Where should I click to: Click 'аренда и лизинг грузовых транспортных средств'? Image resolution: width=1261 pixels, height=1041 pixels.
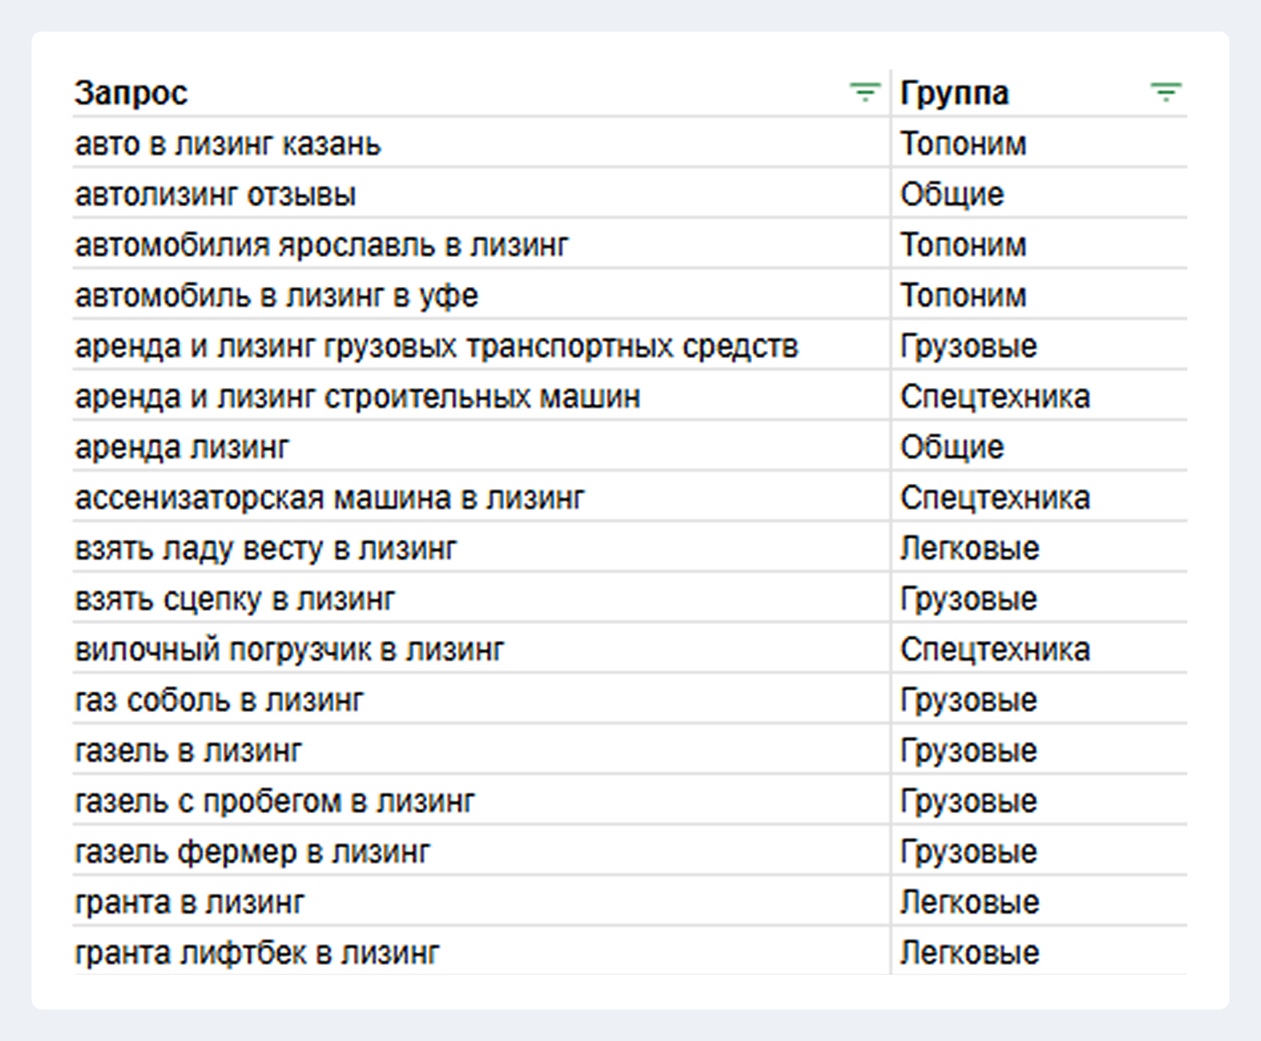[x=437, y=347]
